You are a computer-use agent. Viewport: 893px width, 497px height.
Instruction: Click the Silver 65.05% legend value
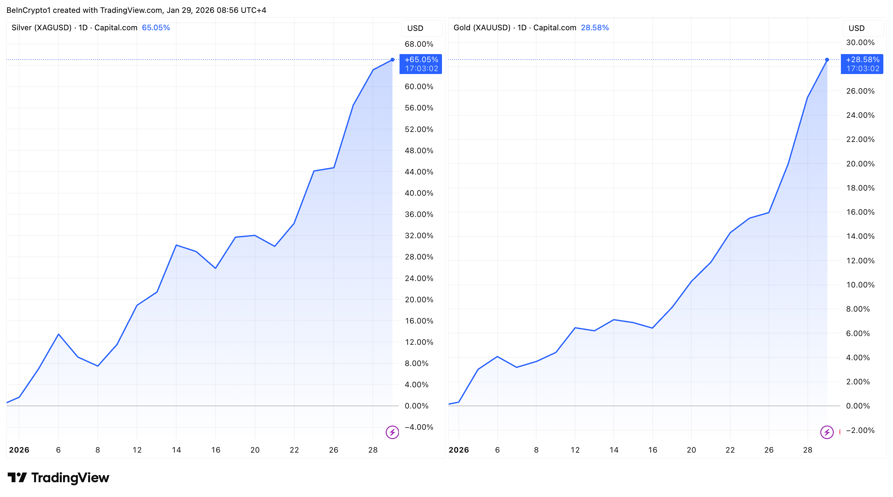pos(156,28)
